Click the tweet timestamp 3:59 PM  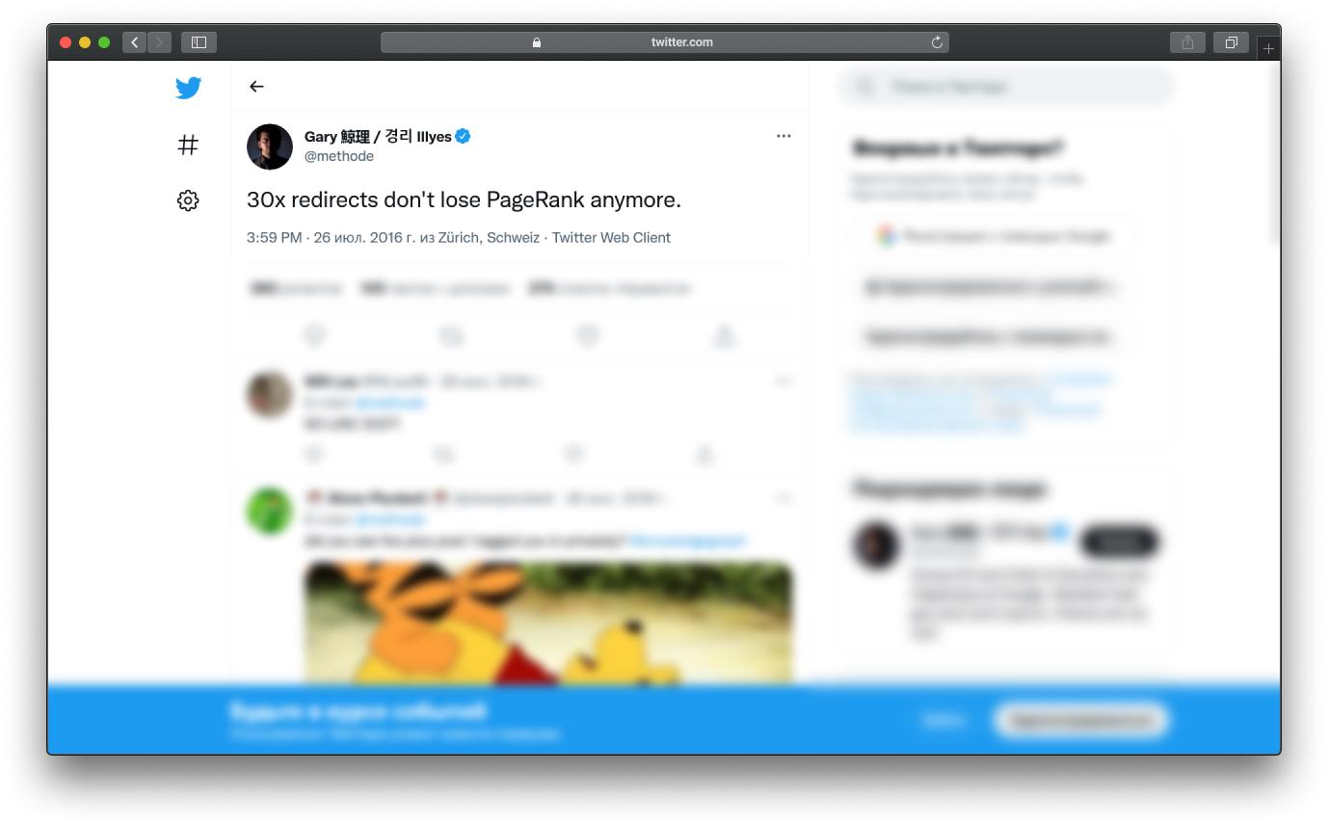pyautogui.click(x=274, y=237)
